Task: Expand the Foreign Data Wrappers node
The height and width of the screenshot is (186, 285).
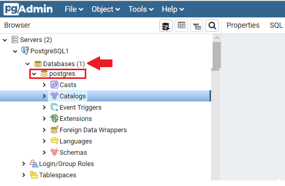Action: pyautogui.click(x=44, y=130)
